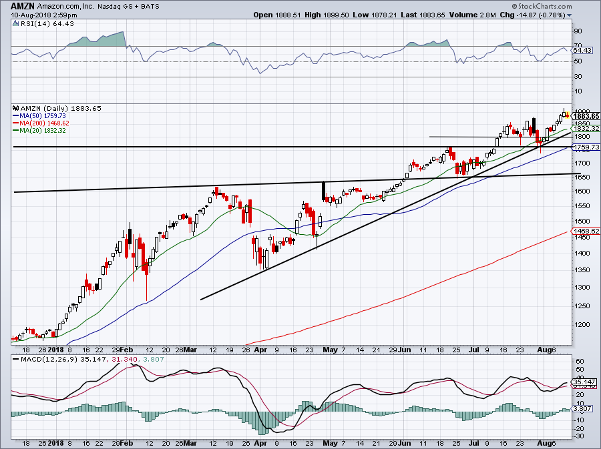Screen dimensions: 601x449
Task: Click the Apr label on price chart date axis
Action: 260,350
